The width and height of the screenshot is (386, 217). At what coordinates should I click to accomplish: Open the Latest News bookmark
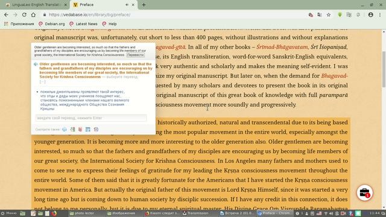tap(83, 24)
